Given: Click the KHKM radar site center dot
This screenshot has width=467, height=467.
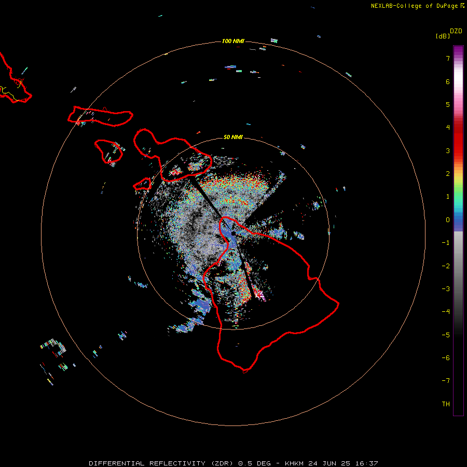Looking at the screenshot, I should click(233, 233).
